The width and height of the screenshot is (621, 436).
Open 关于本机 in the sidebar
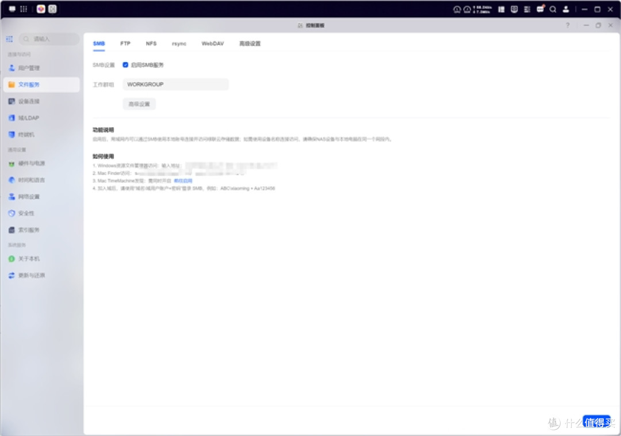click(41, 259)
